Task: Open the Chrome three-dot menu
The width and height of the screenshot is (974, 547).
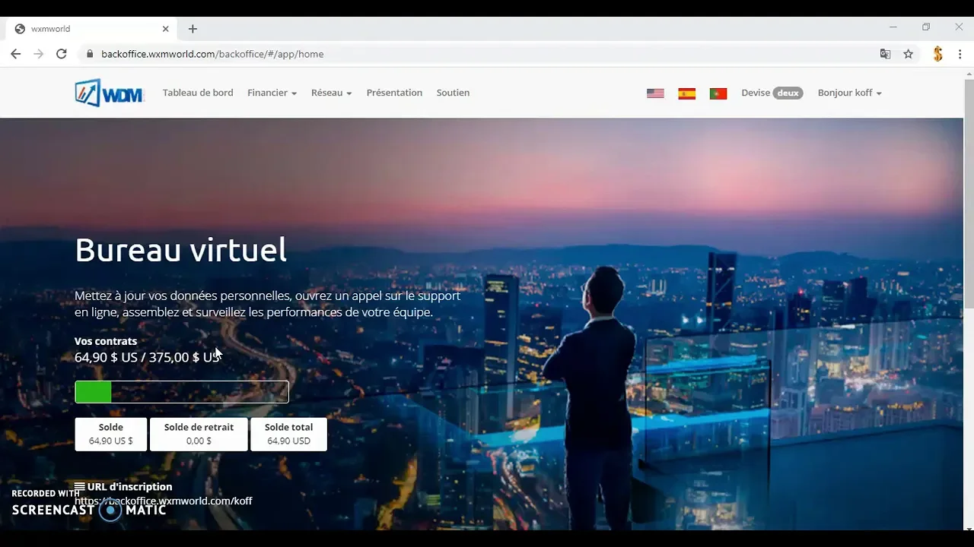Action: tap(960, 54)
